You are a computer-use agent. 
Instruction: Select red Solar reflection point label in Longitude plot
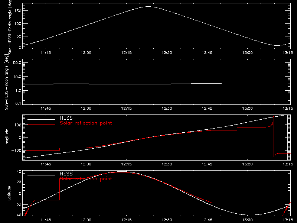(86, 123)
